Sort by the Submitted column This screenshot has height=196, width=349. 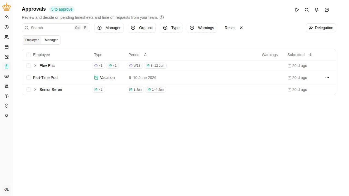[300, 55]
